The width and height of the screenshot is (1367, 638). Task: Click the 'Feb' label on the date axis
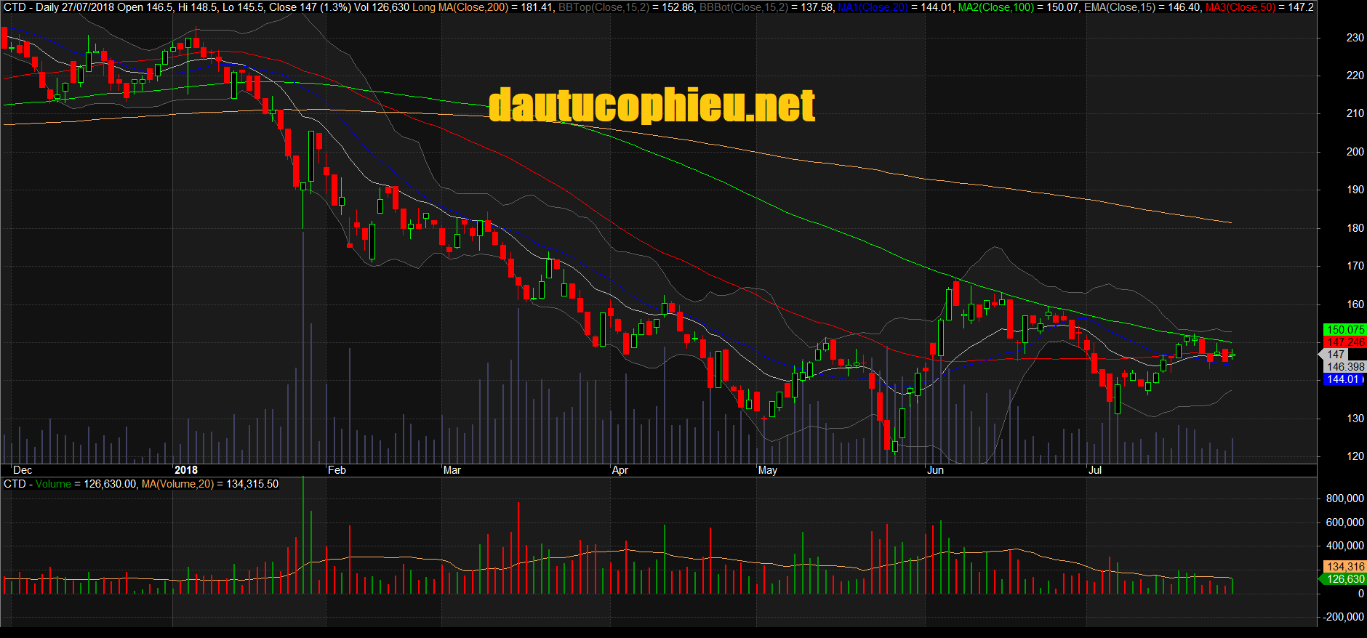(337, 470)
